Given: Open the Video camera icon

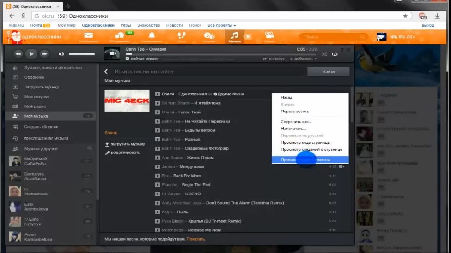Looking at the screenshot, I should pyautogui.click(x=269, y=35).
